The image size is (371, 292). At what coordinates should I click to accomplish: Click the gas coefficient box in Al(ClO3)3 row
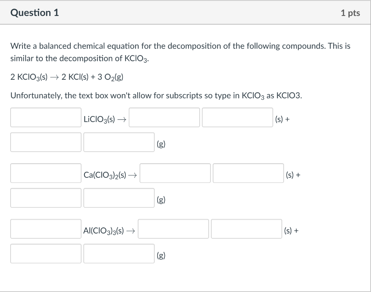46,253
